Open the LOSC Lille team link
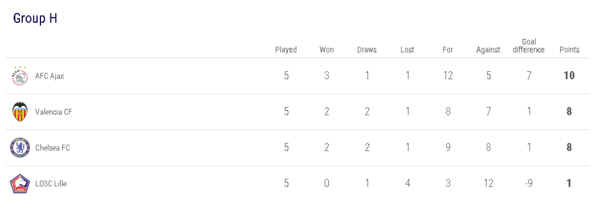This screenshot has height=212, width=600. tap(51, 184)
